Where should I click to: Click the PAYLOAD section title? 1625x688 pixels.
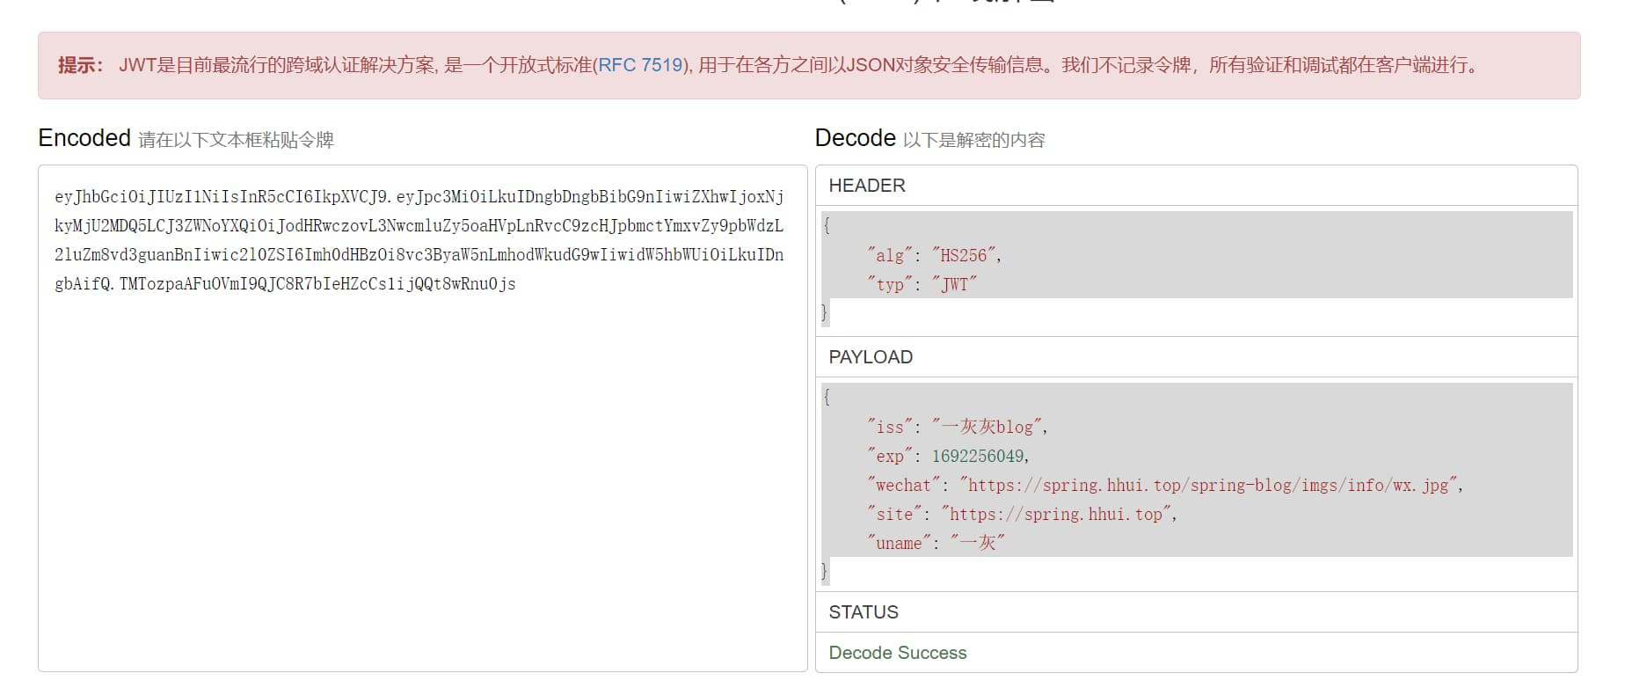point(870,357)
